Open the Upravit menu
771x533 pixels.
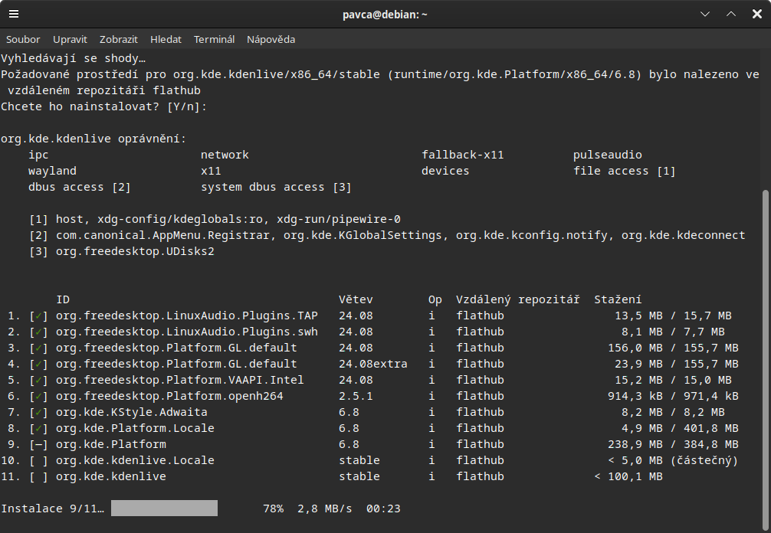pos(70,39)
